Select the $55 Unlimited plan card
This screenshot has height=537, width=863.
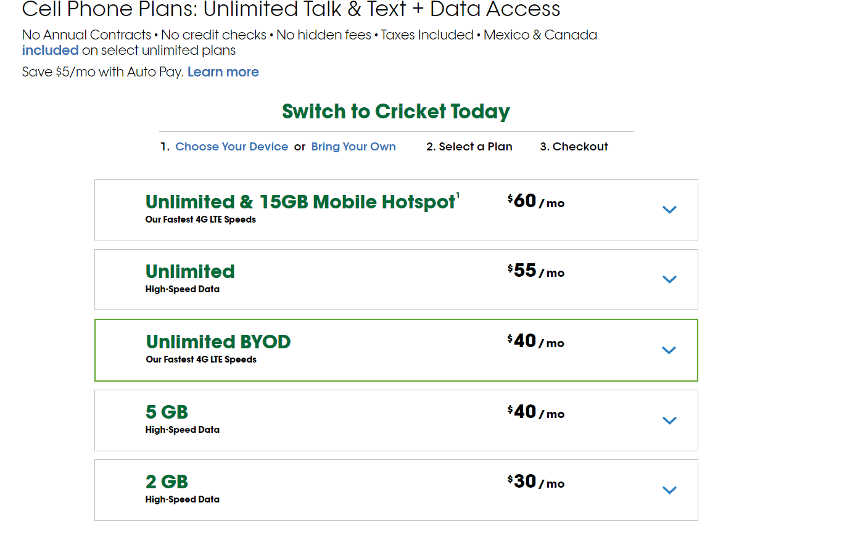pos(395,279)
